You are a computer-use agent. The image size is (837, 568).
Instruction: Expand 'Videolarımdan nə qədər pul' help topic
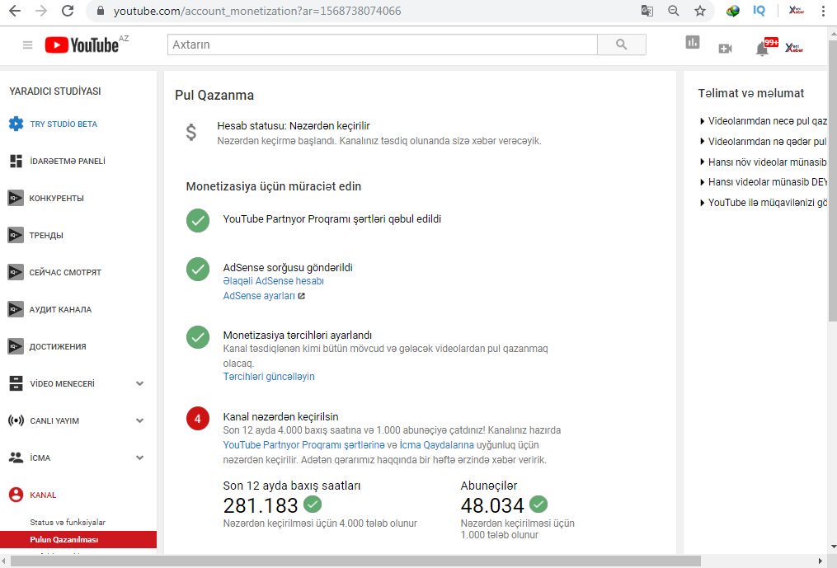764,142
